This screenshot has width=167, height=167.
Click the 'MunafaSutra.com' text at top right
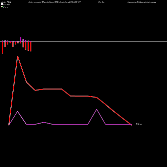[x=148, y=2]
